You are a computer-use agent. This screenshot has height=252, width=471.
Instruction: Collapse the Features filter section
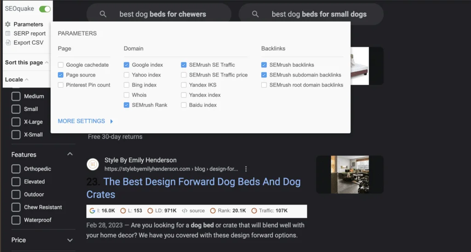(x=70, y=154)
